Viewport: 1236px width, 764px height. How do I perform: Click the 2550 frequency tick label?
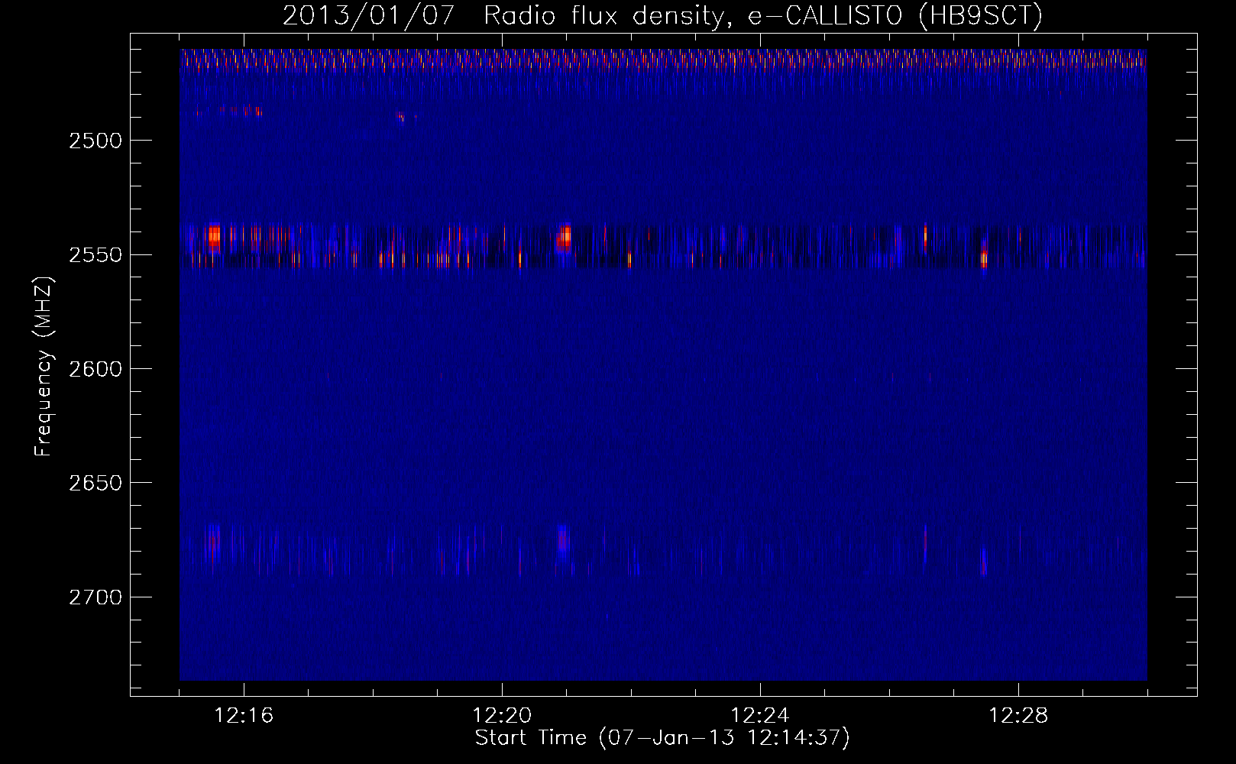click(96, 254)
